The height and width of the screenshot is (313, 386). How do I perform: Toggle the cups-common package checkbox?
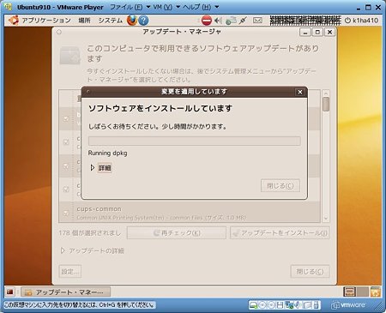click(66, 214)
